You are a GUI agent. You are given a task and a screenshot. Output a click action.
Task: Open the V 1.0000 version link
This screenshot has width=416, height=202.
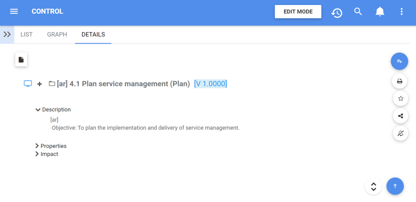(210, 84)
